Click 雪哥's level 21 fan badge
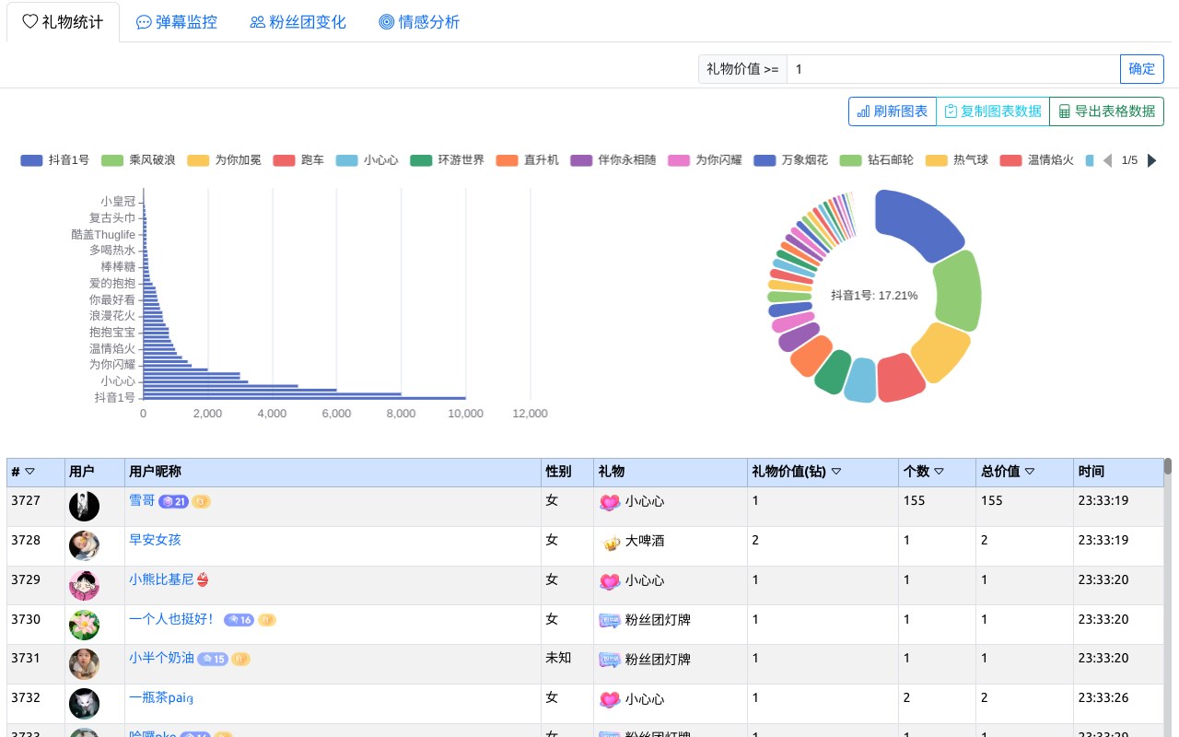 (x=173, y=501)
